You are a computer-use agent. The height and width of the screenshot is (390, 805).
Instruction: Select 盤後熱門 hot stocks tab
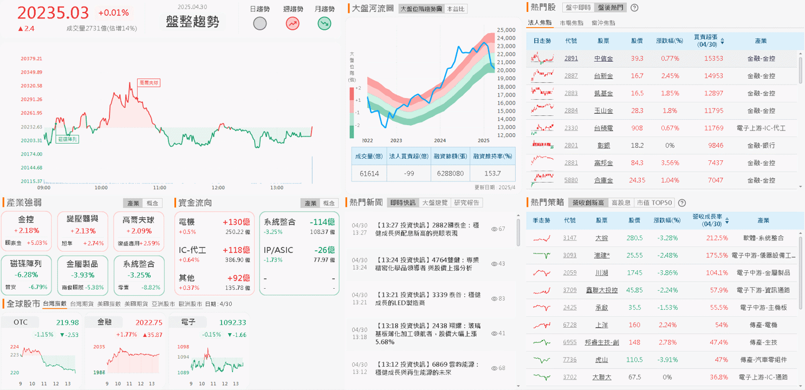point(609,8)
